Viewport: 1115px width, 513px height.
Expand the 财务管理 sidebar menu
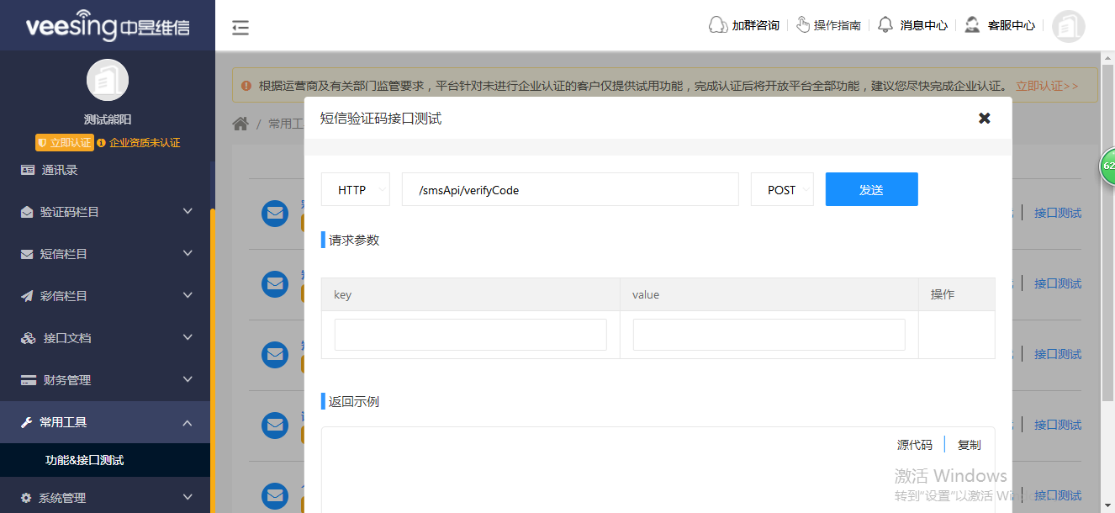coord(105,380)
